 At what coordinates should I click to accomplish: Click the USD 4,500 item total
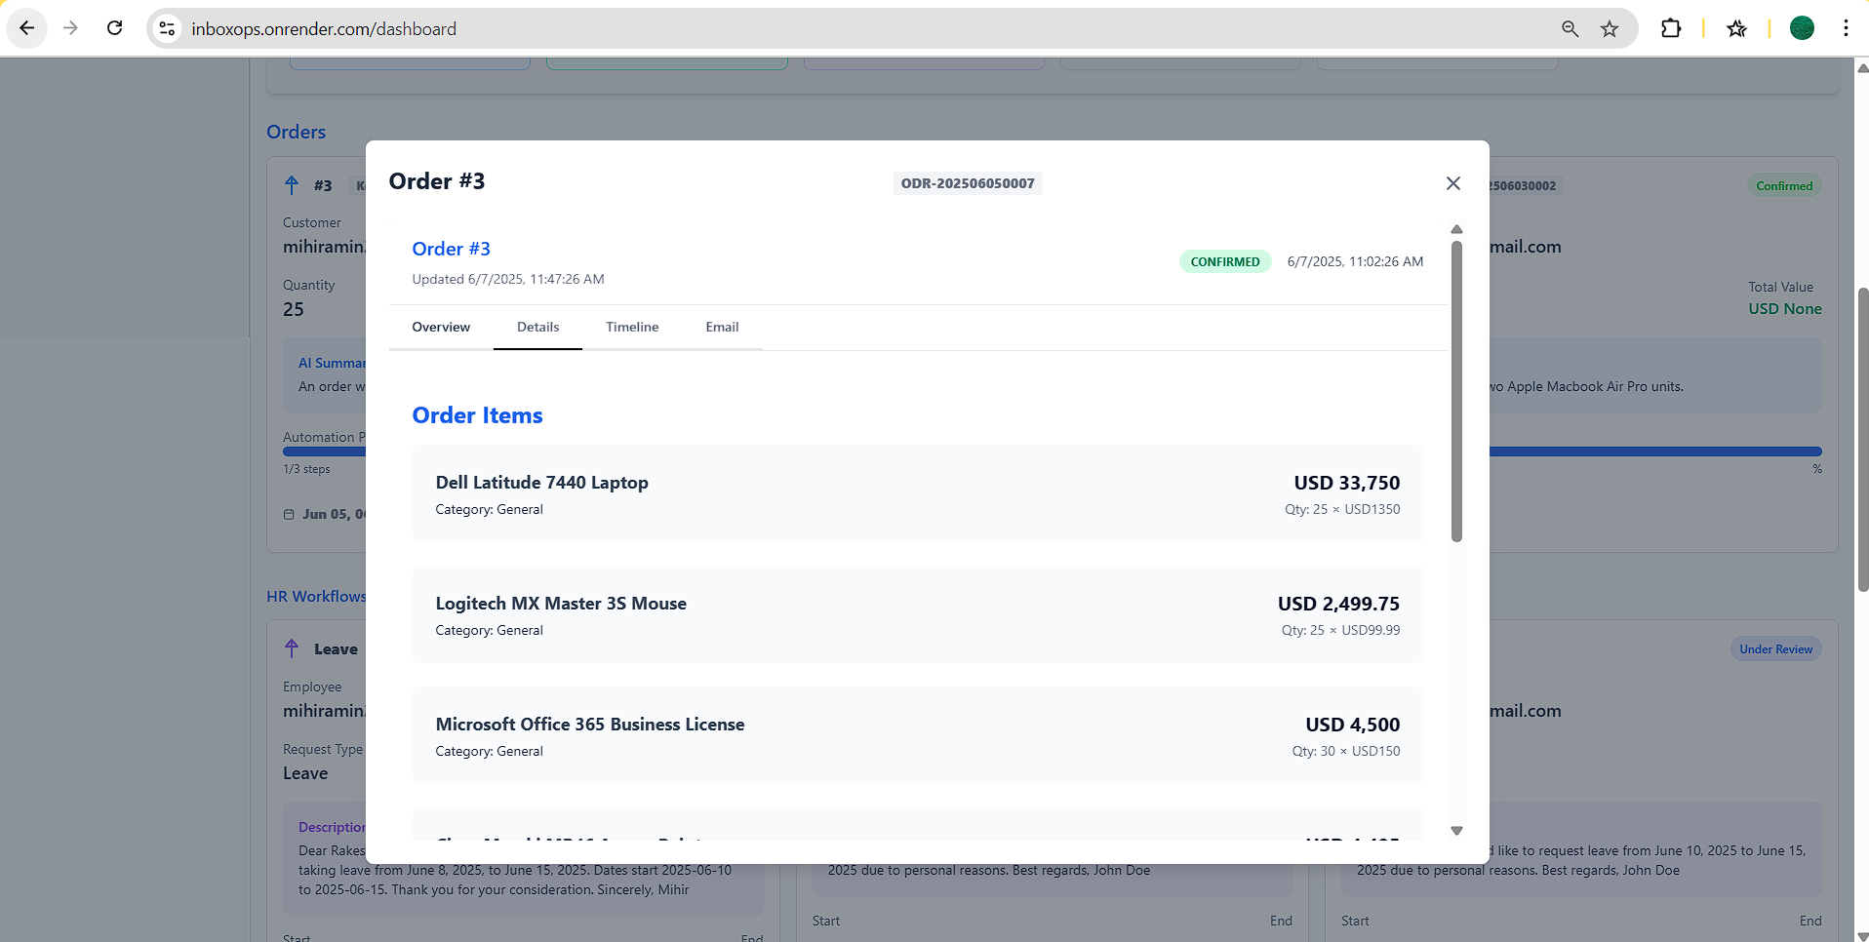point(1353,725)
